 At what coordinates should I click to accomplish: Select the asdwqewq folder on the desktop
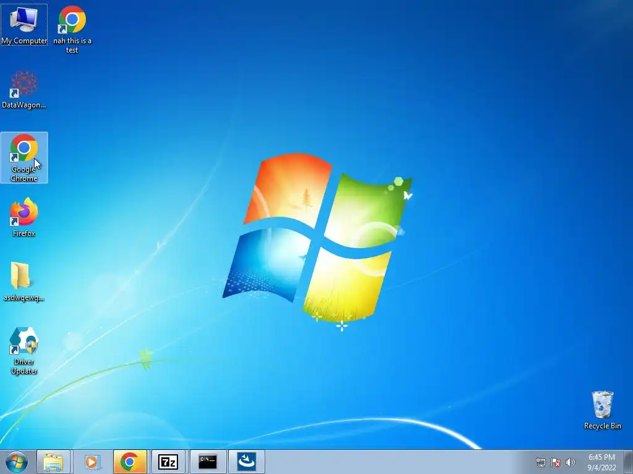click(x=24, y=281)
